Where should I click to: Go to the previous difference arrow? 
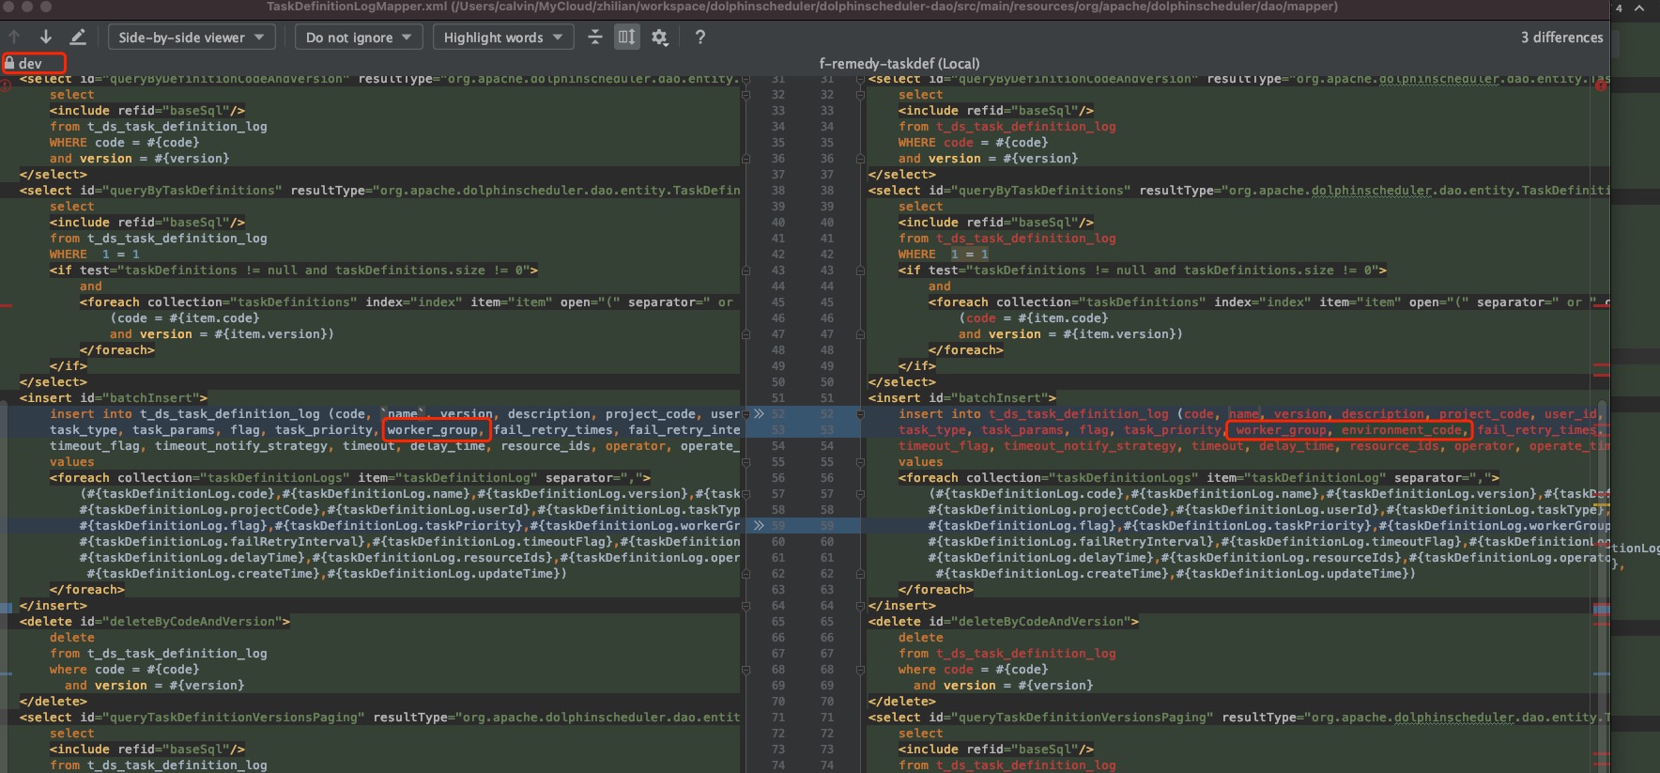(x=14, y=37)
